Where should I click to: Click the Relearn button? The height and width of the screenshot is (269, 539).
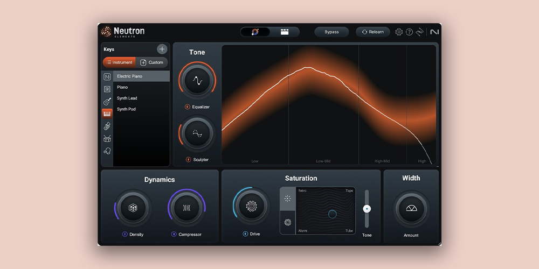point(373,32)
